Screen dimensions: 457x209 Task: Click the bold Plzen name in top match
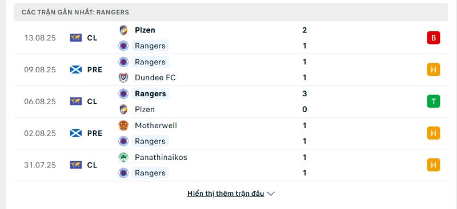tap(145, 30)
